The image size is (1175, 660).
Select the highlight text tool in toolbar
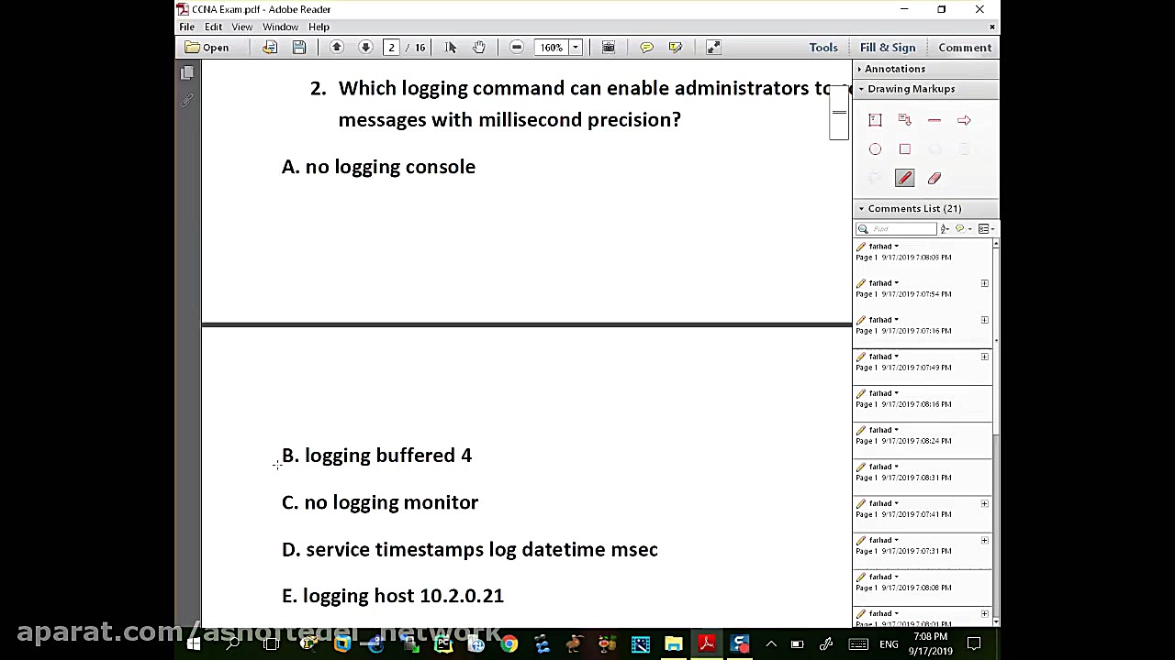pos(676,48)
